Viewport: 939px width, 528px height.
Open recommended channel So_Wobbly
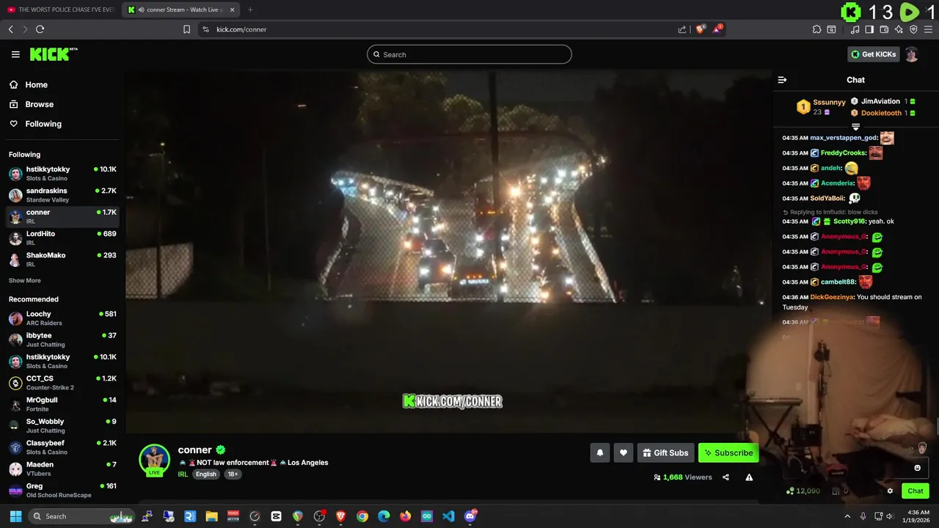pos(62,425)
